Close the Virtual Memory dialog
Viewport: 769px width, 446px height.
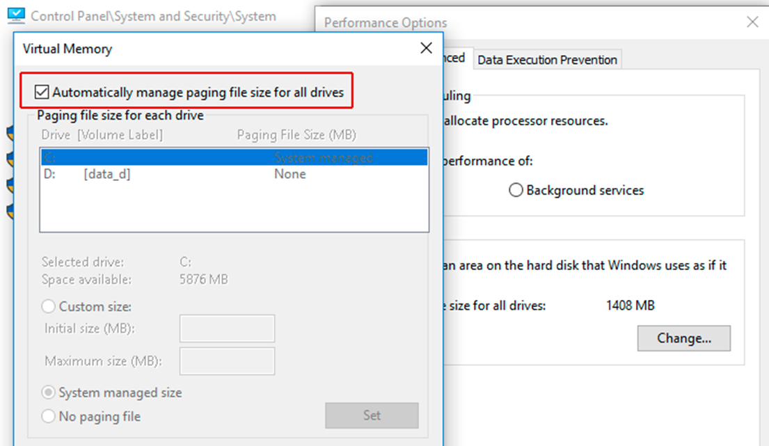point(426,48)
